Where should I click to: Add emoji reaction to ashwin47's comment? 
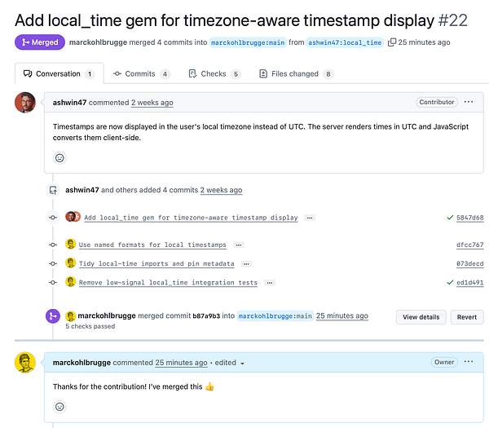[x=59, y=158]
